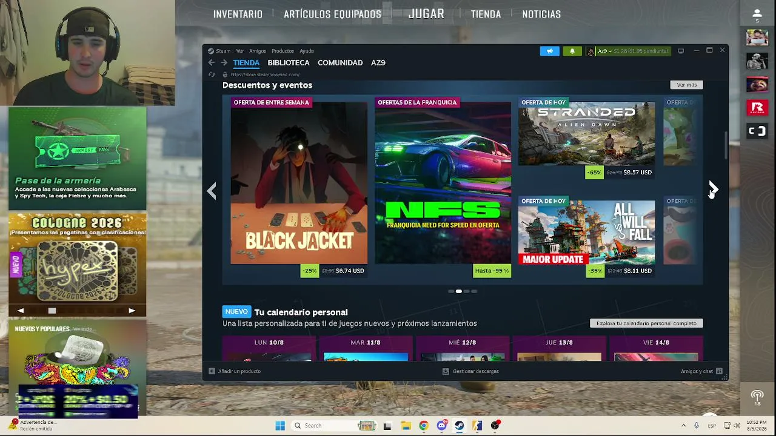
Task: Open NOTICIAS in the CS2 menu
Action: click(x=541, y=14)
